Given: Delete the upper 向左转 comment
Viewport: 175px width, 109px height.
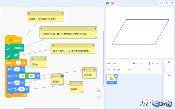Looking at the screenshot, I should coord(95,70).
